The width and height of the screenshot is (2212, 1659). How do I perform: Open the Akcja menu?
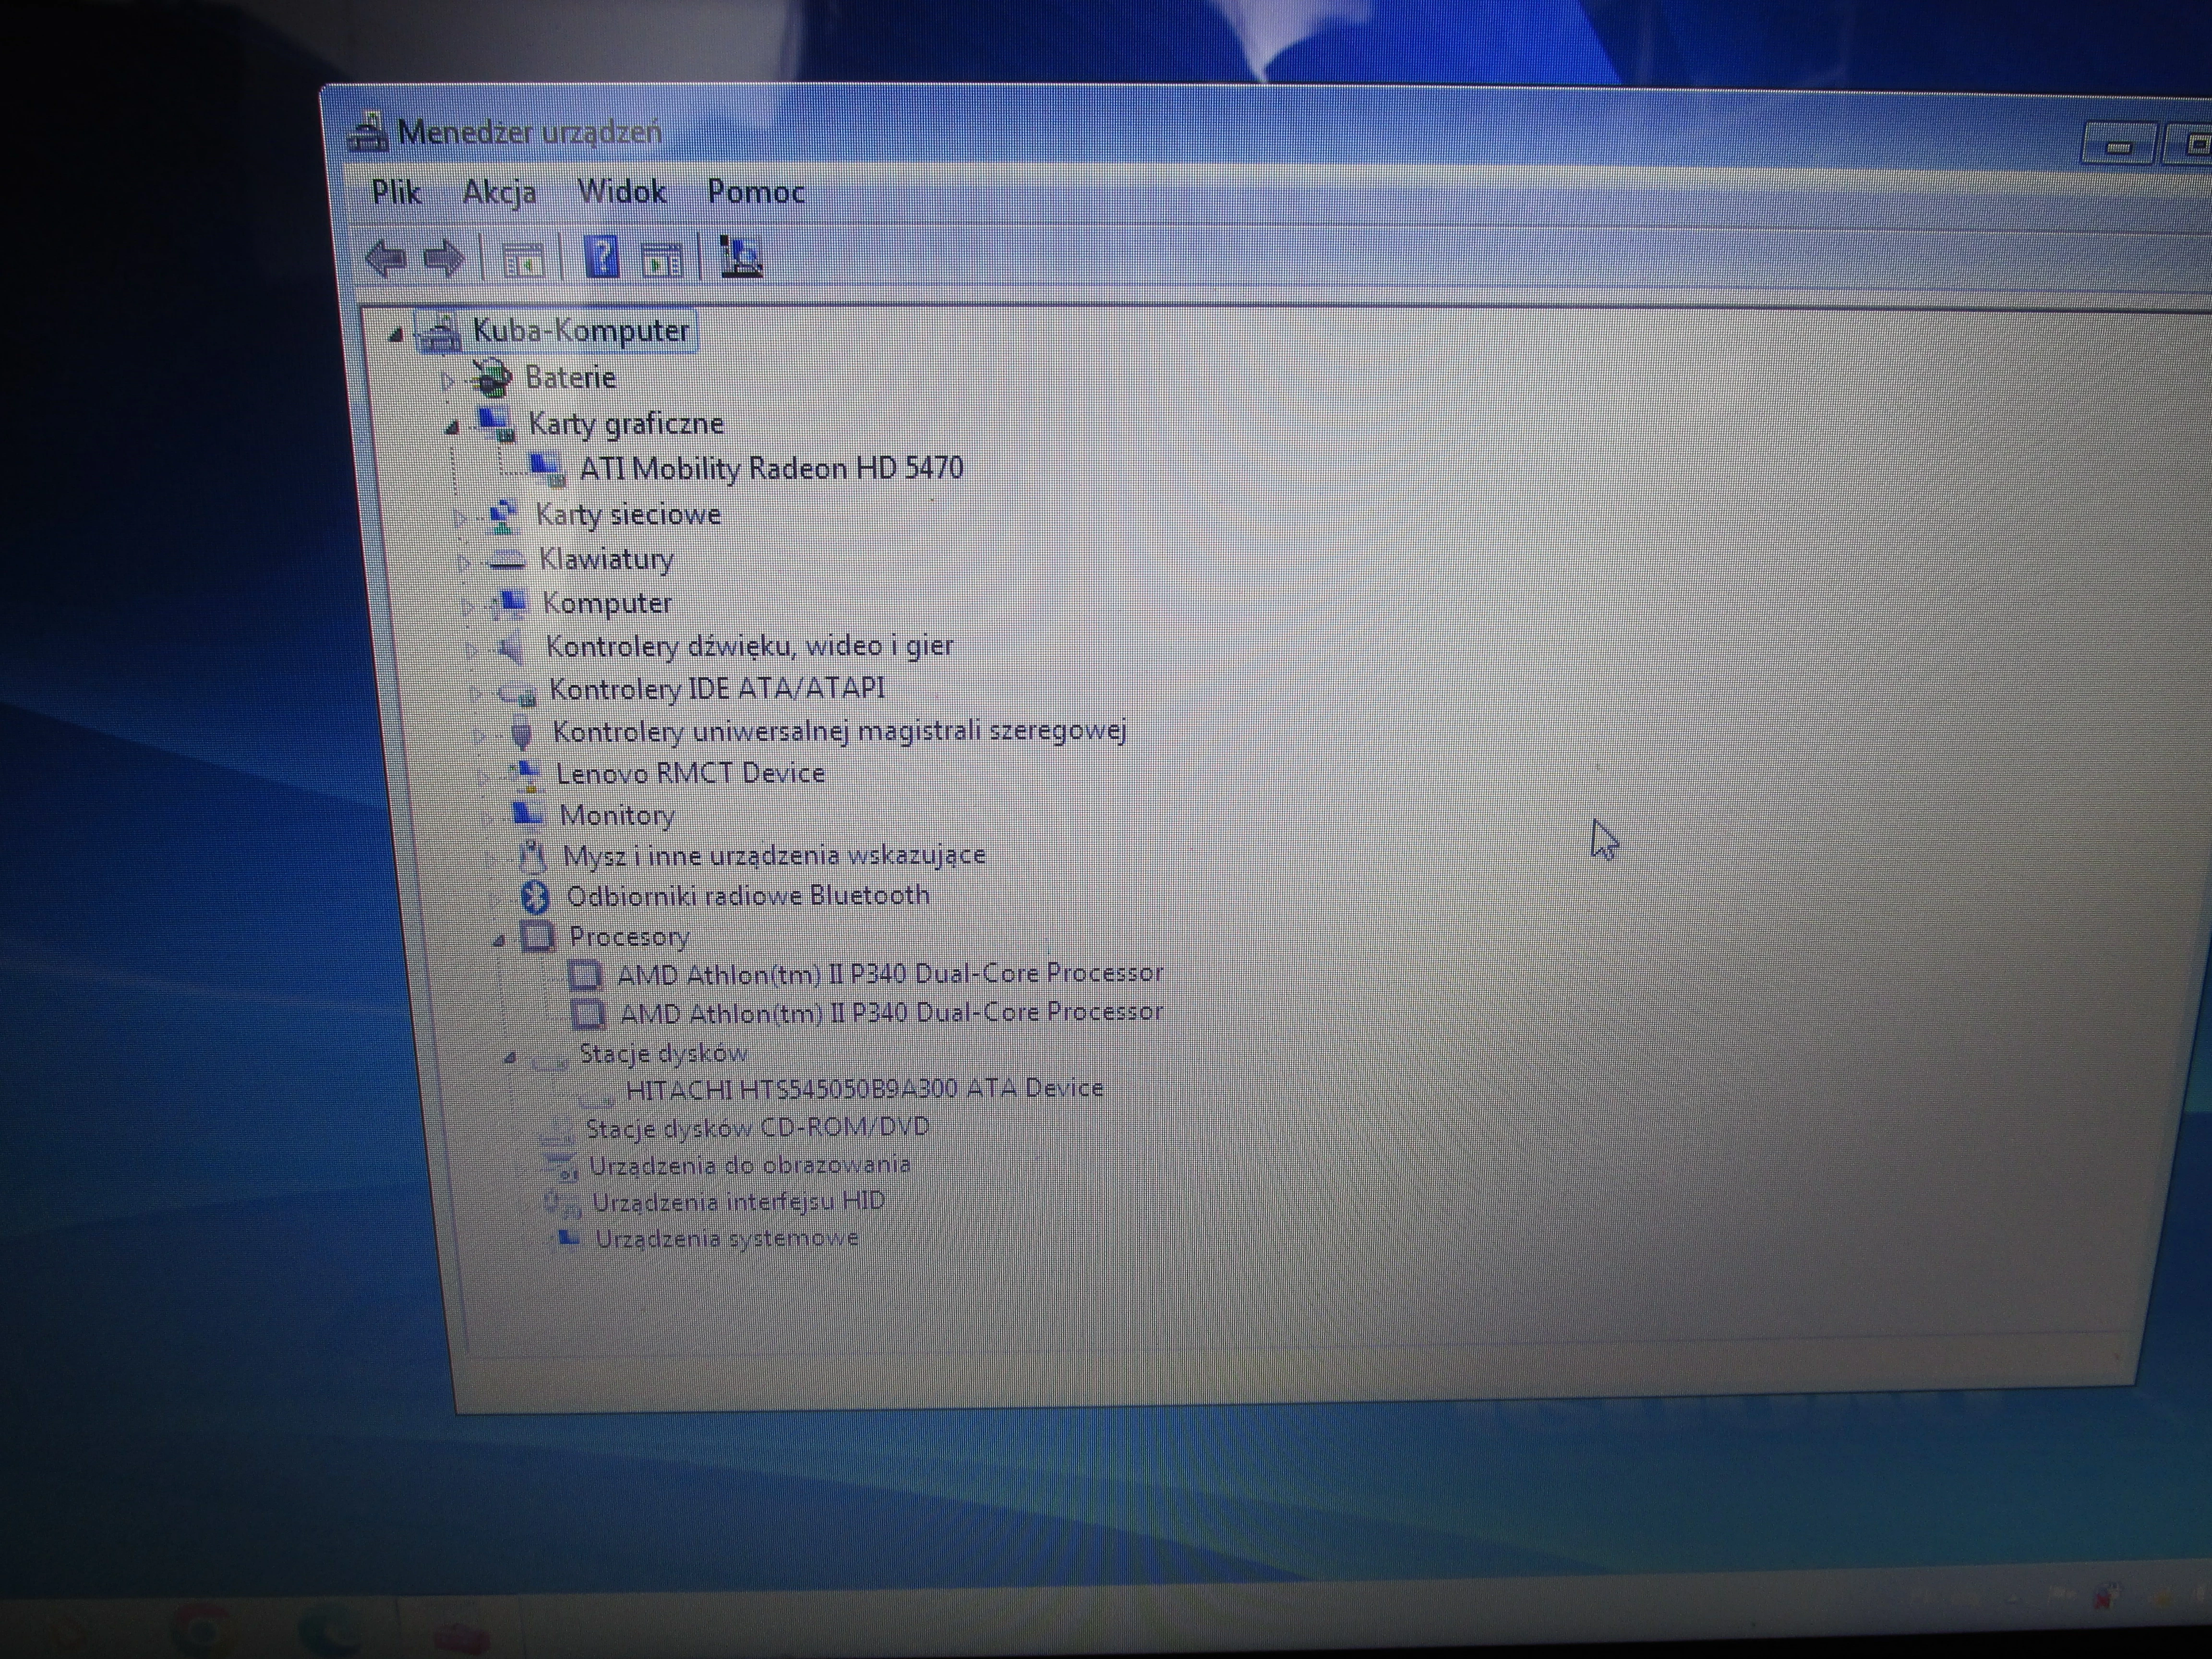click(x=499, y=192)
